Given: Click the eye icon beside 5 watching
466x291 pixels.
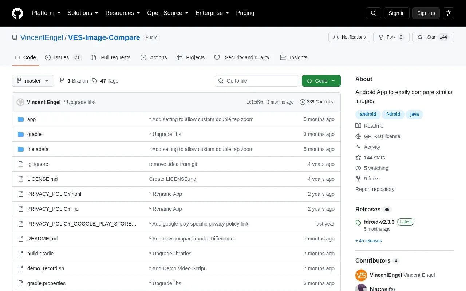Looking at the screenshot, I should click(358, 168).
